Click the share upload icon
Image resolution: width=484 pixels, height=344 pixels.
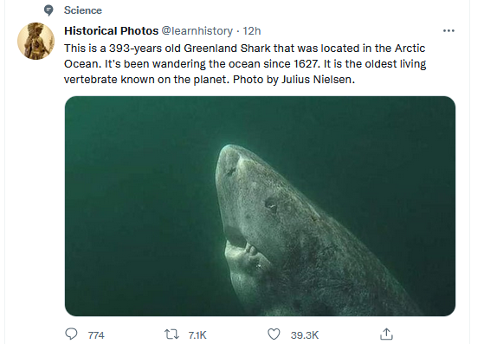[386, 334]
